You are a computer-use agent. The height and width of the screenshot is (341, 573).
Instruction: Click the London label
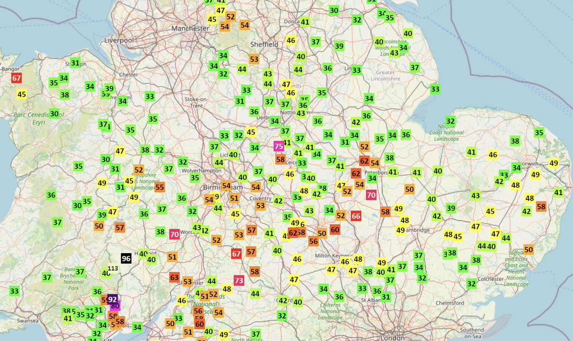click(x=393, y=337)
